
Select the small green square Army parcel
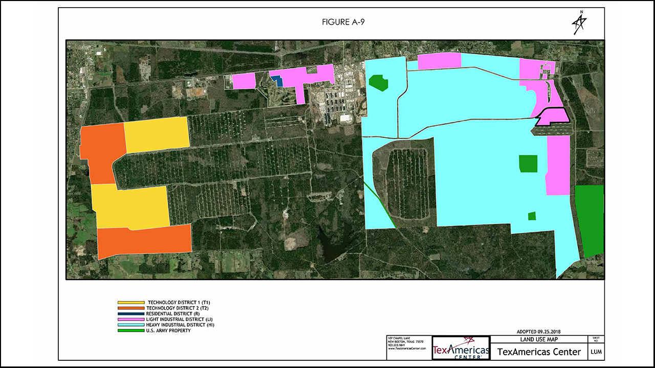[x=532, y=216]
